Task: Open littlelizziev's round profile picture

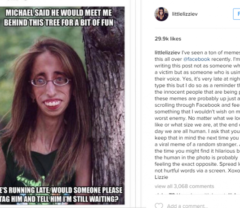Action: (161, 14)
